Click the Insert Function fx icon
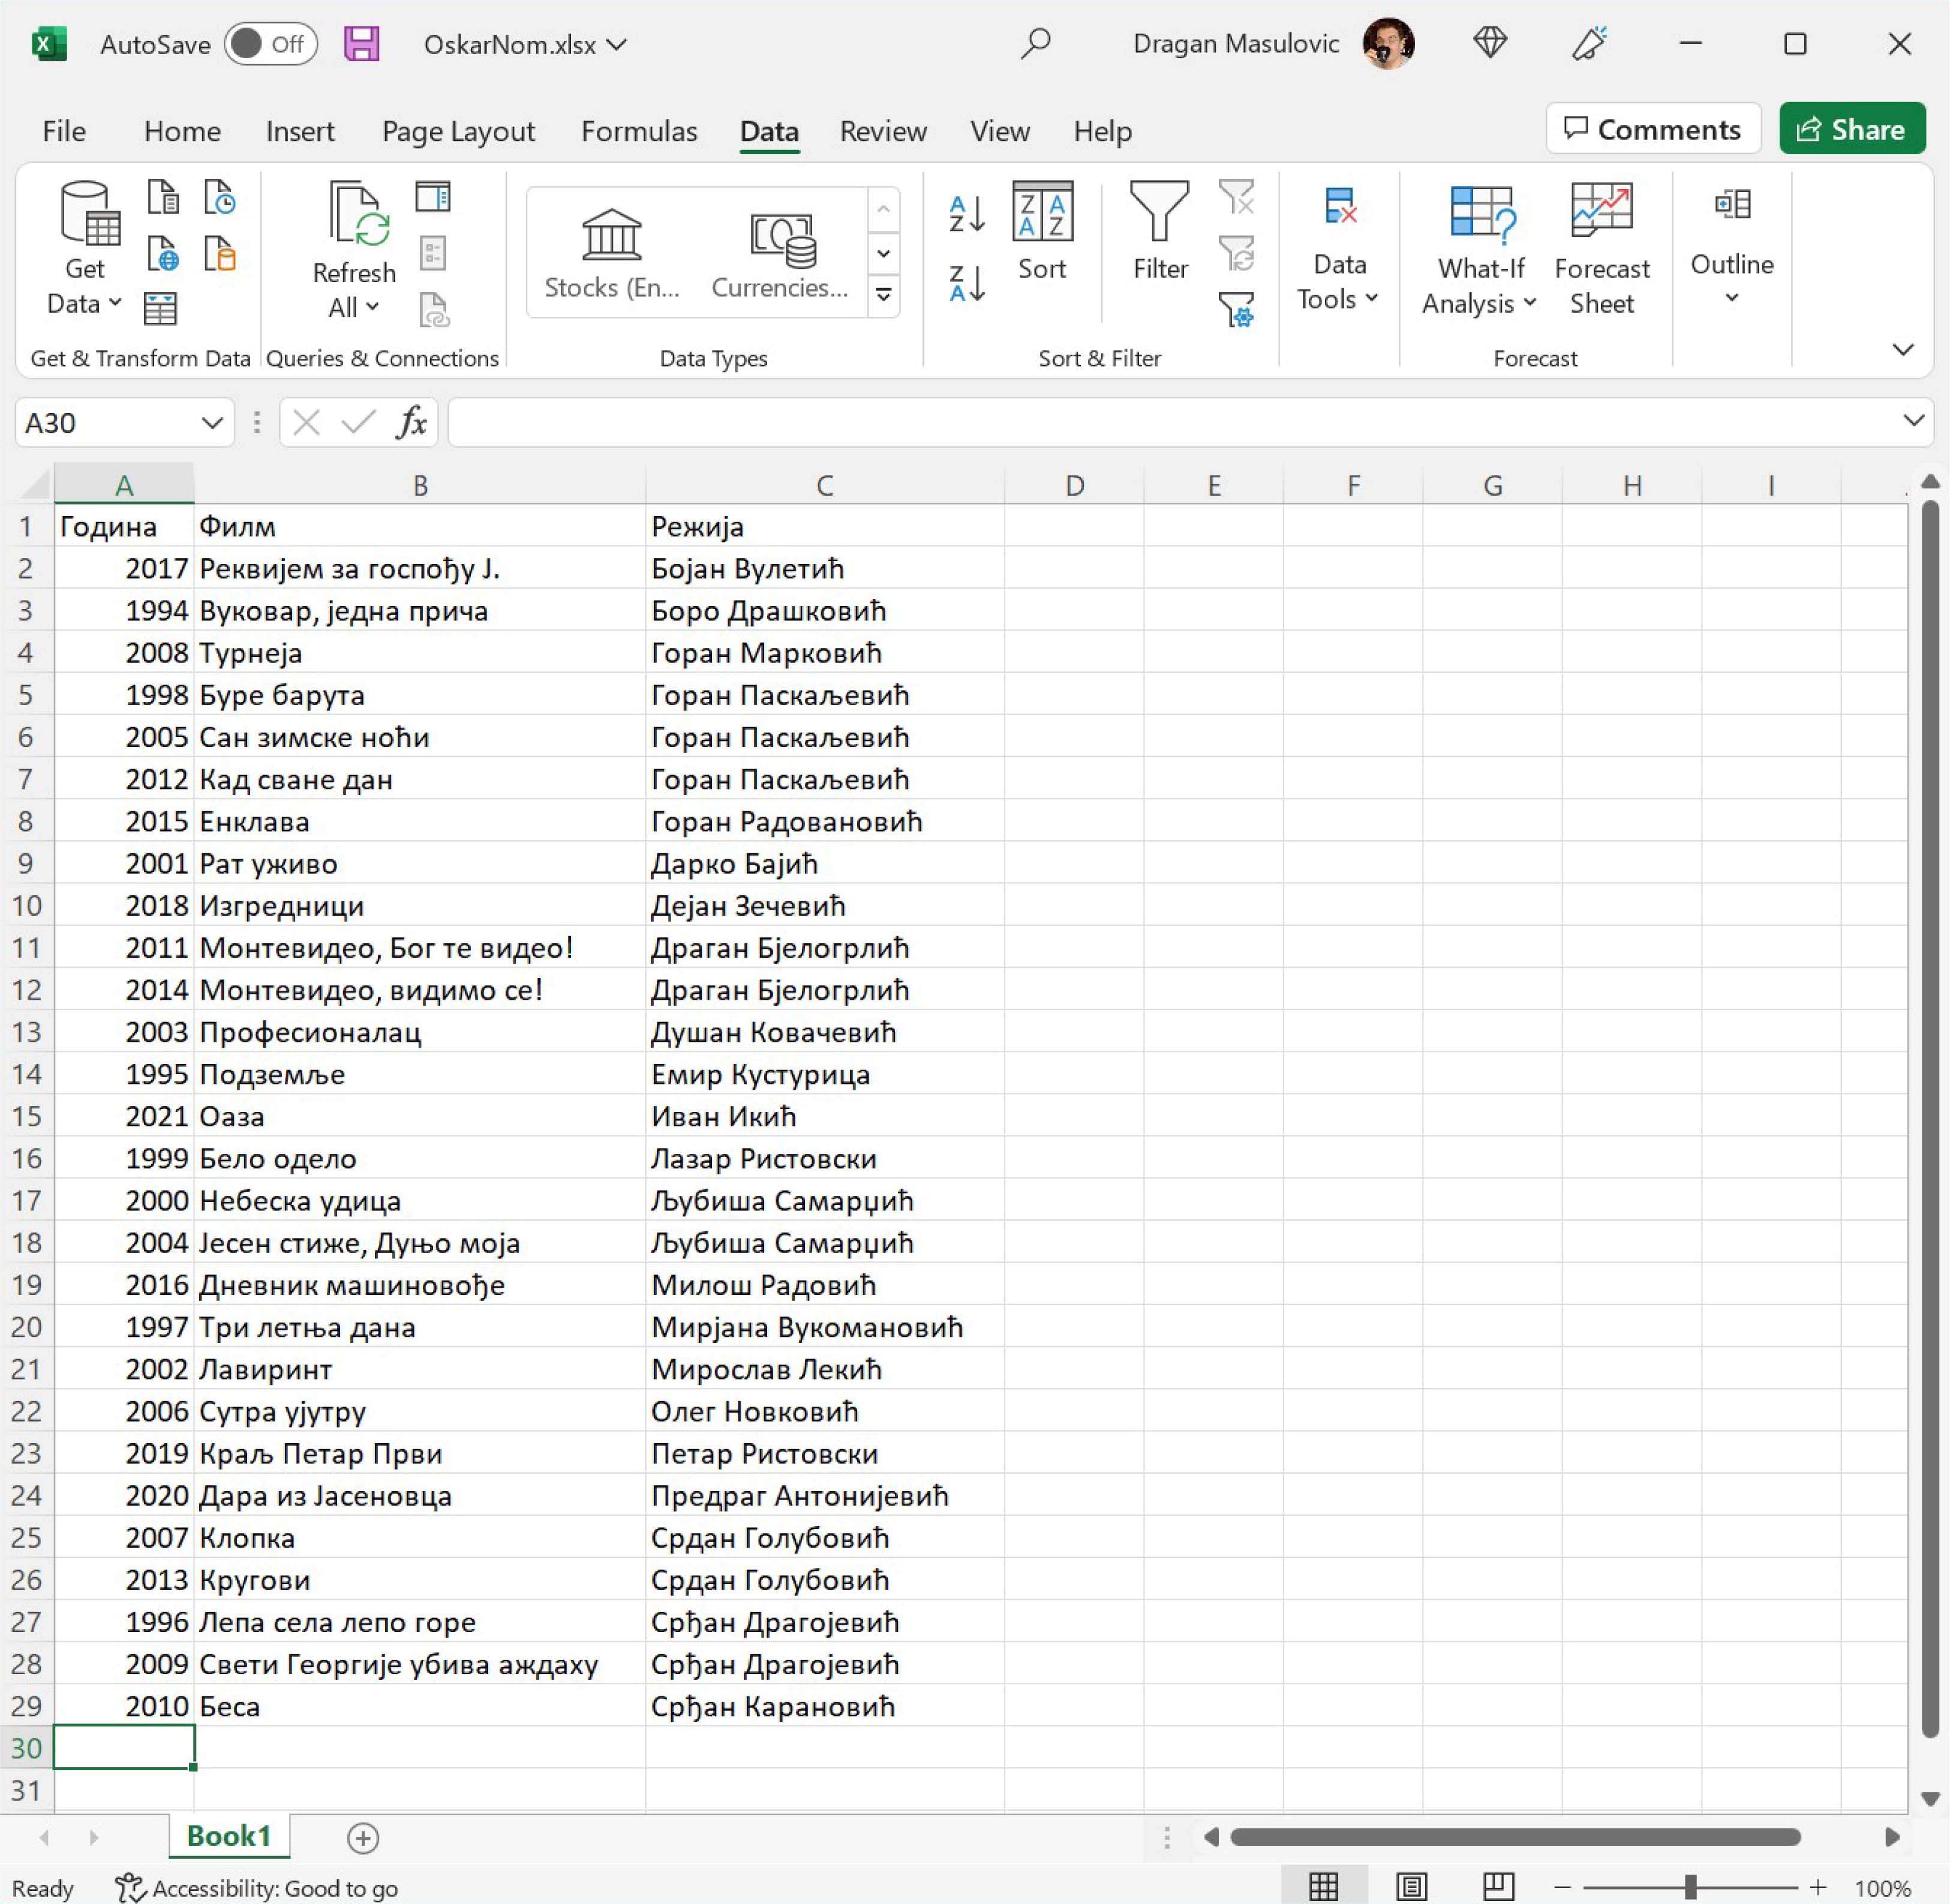This screenshot has height=1904, width=1950. [412, 423]
